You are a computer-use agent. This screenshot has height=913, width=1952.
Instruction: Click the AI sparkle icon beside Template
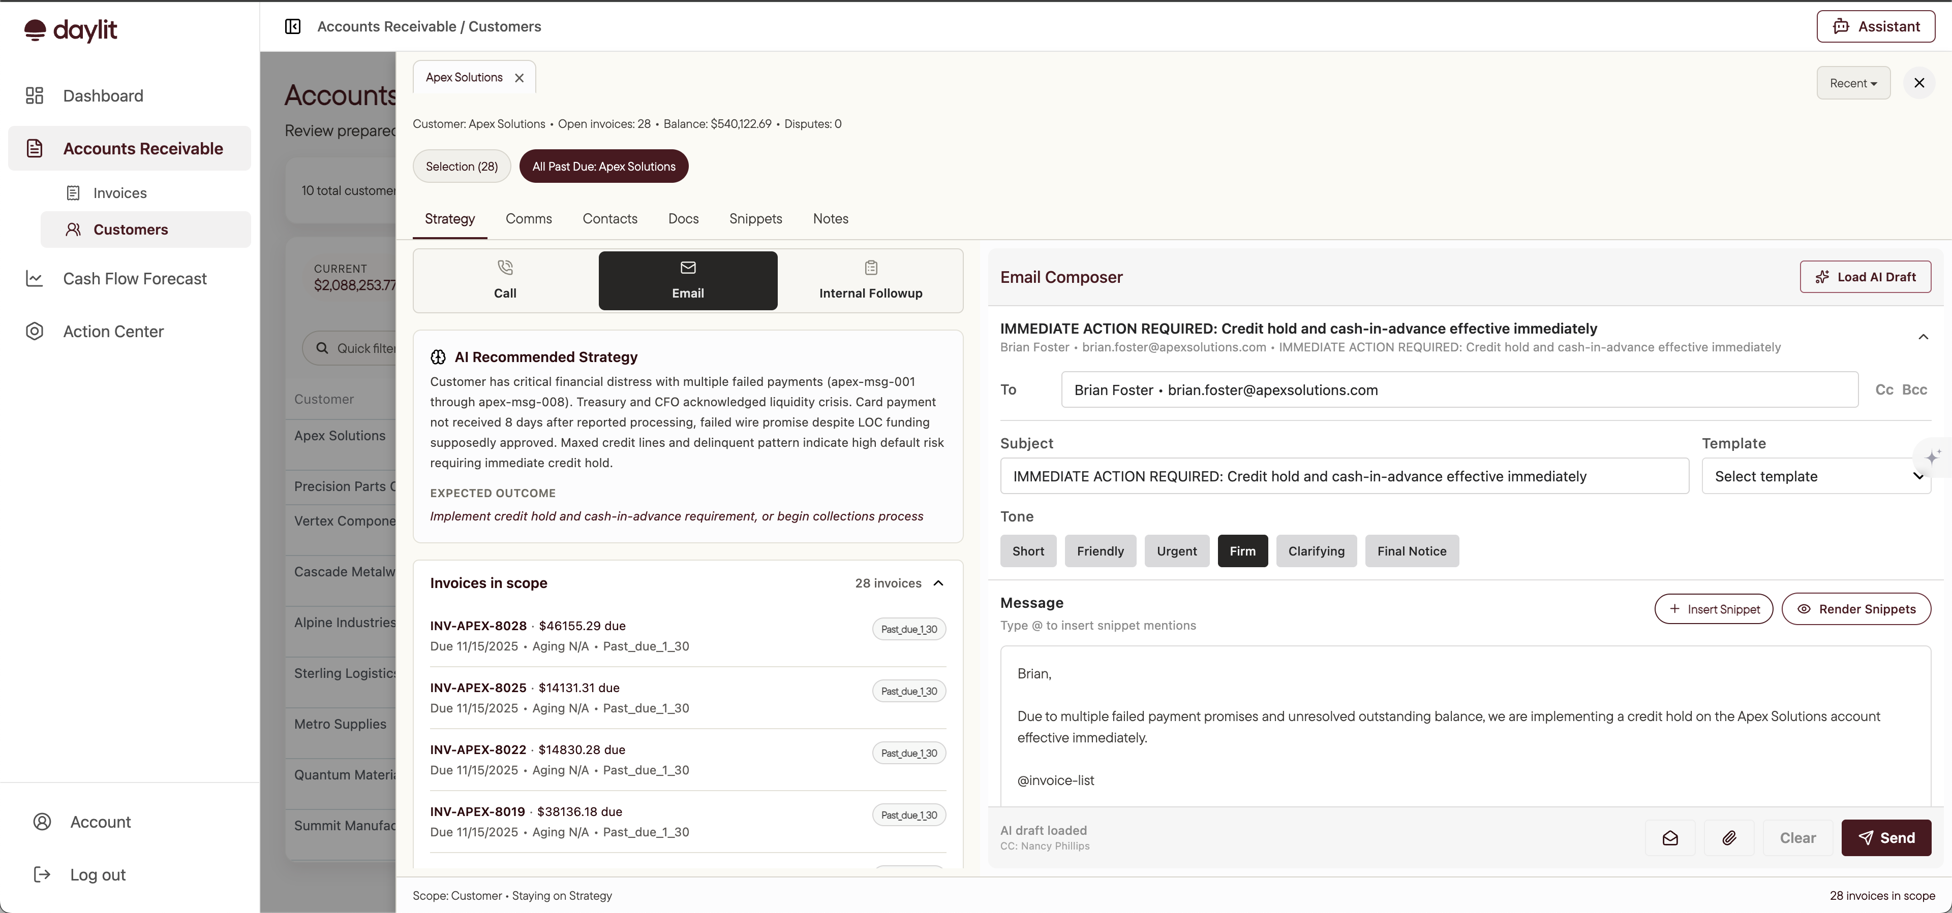(x=1932, y=458)
